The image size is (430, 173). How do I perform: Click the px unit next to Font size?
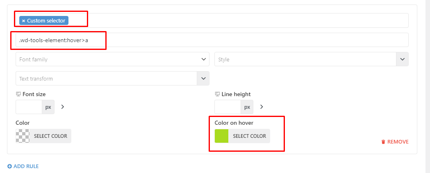click(x=48, y=107)
